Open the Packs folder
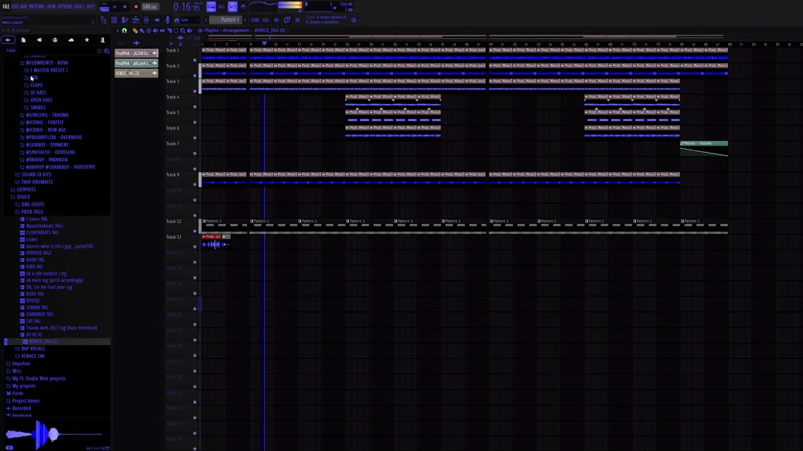The width and height of the screenshot is (803, 451). [15, 393]
